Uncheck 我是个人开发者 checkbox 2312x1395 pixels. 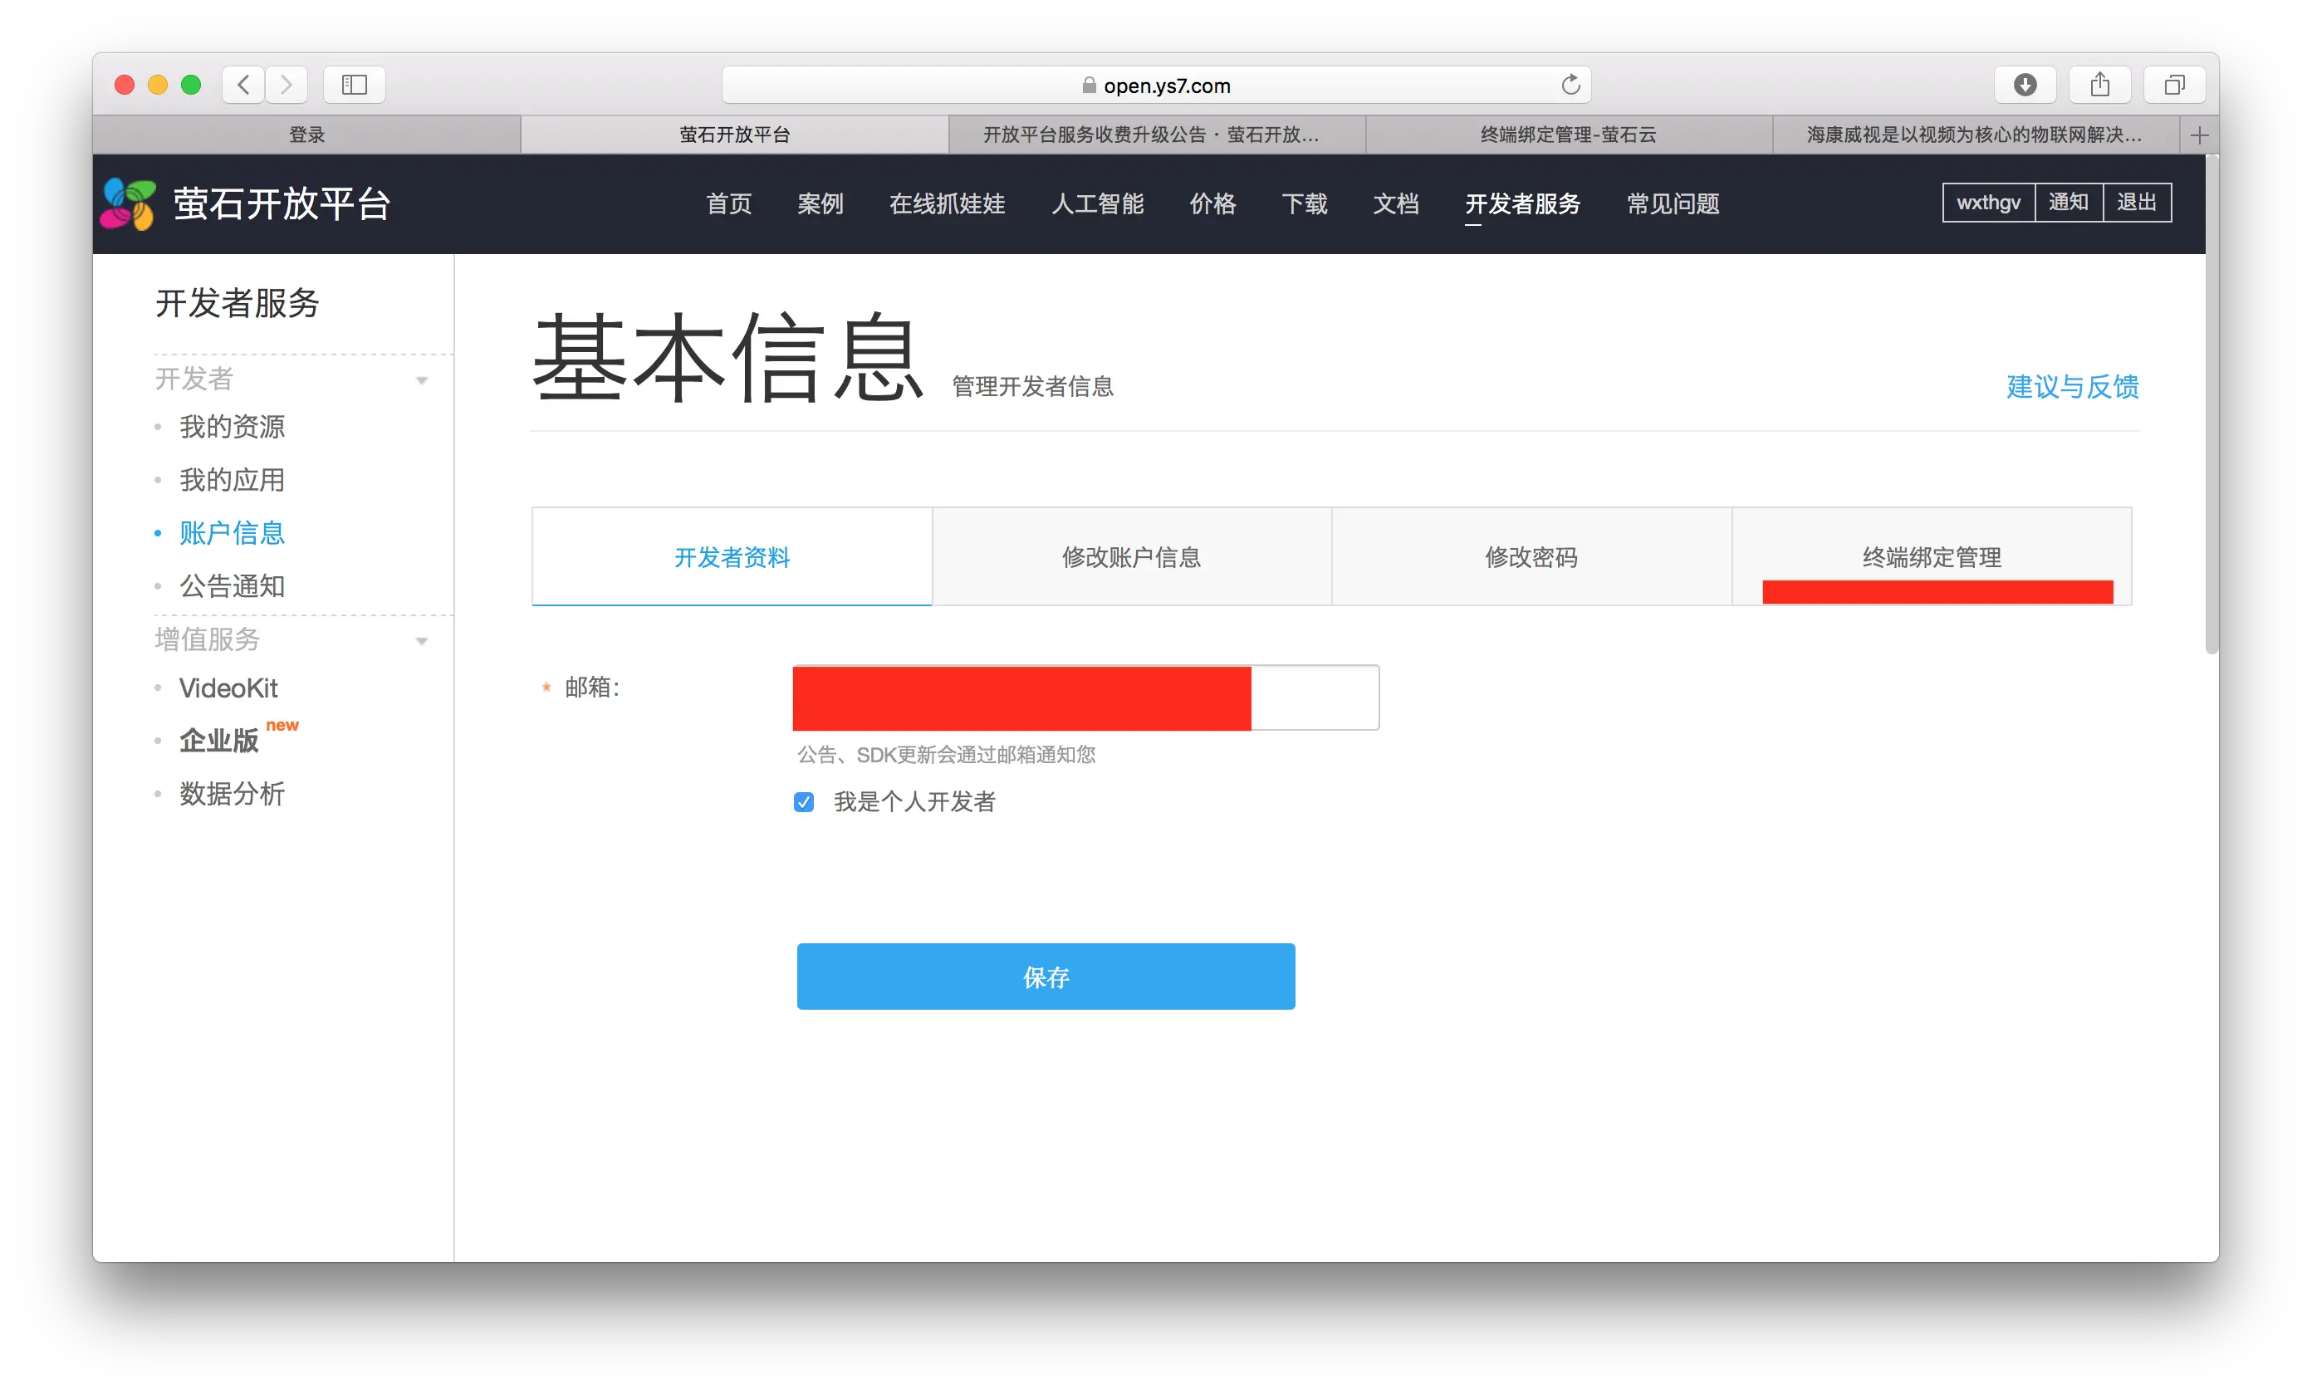pos(803,802)
